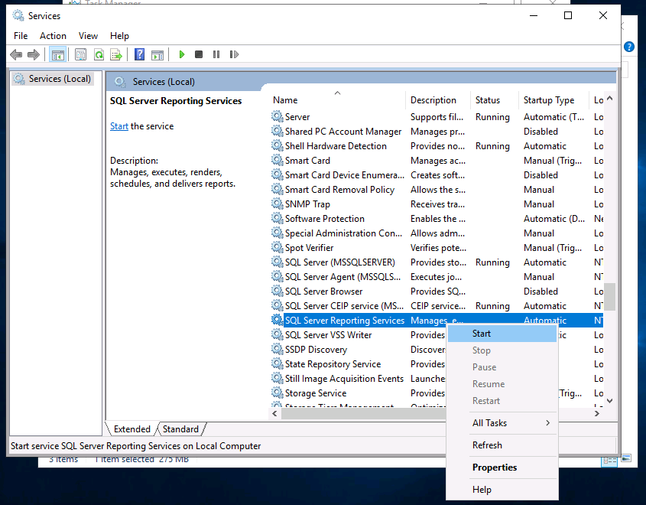Select Services (Local) tree node
The width and height of the screenshot is (646, 505).
52,79
